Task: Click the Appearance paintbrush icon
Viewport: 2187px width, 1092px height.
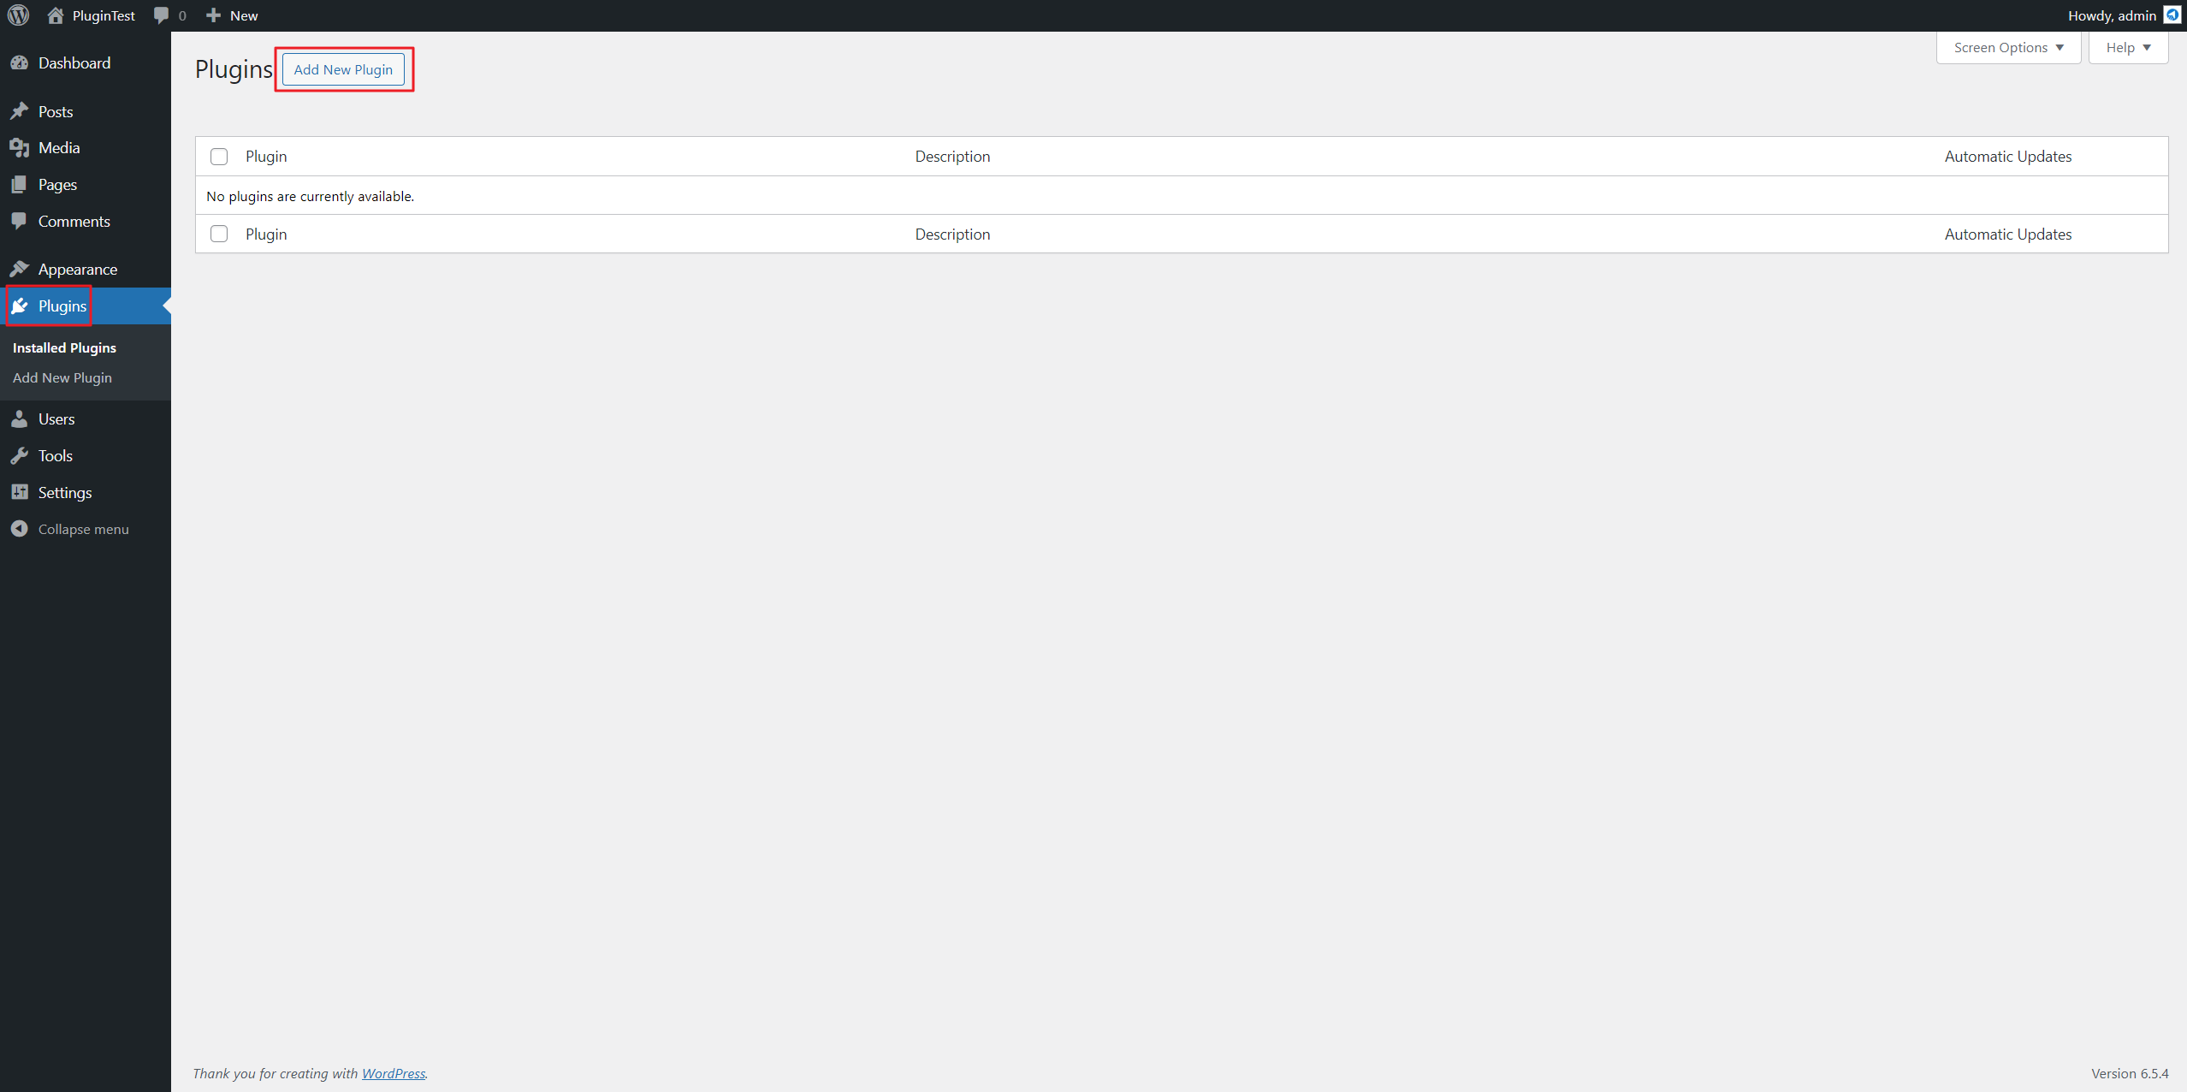Action: click(x=20, y=269)
